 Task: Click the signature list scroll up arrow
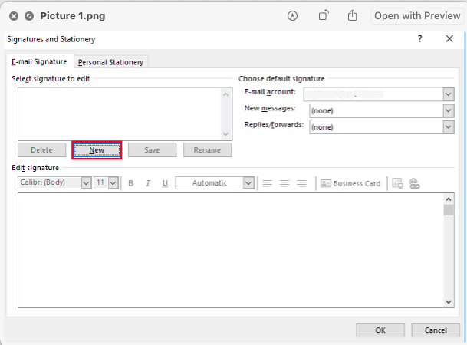pos(225,94)
